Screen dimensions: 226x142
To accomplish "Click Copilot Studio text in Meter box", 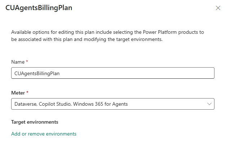I will pos(55,104).
